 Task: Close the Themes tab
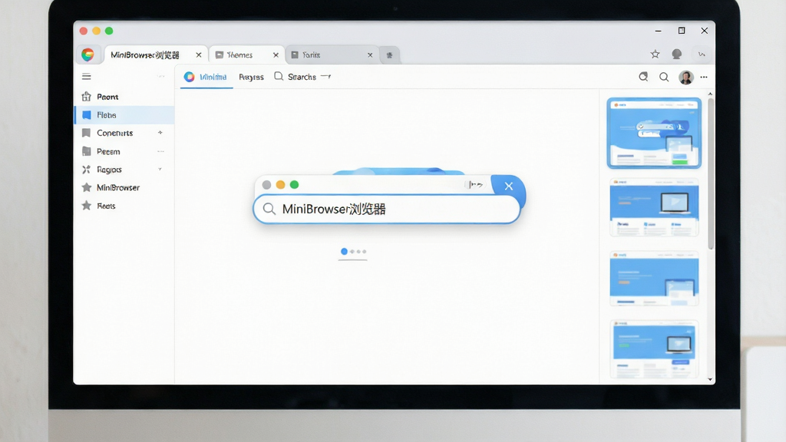click(276, 55)
